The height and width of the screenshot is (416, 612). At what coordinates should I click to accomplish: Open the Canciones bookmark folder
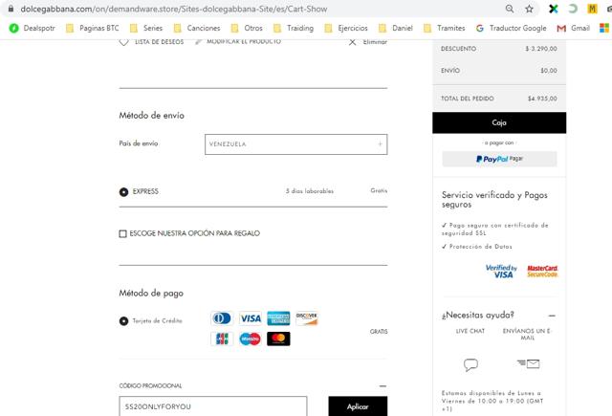point(197,28)
